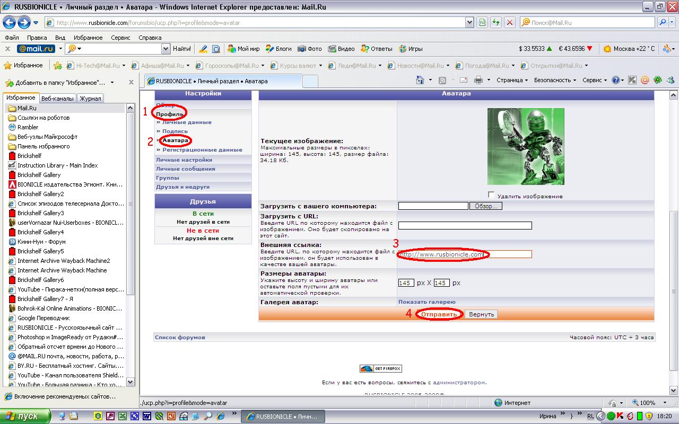
Task: Click the external avatar link input field
Action: point(465,254)
